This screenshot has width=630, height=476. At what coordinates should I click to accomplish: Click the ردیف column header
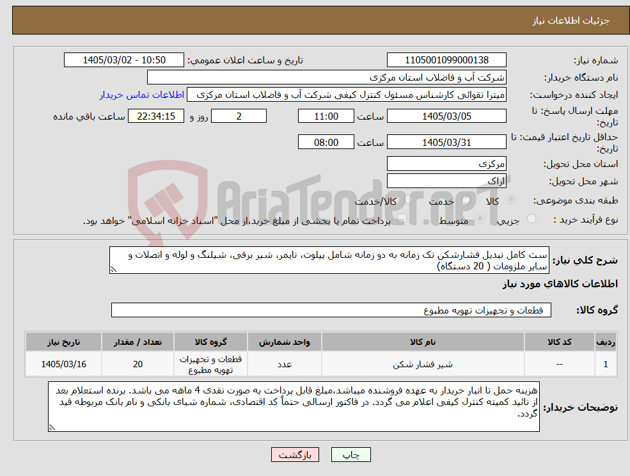pyautogui.click(x=606, y=342)
